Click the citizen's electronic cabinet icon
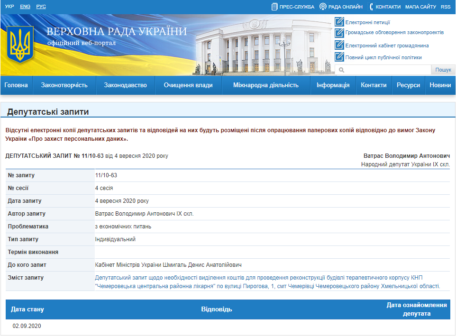Image resolution: width=456 pixels, height=336 pixels. tap(339, 45)
